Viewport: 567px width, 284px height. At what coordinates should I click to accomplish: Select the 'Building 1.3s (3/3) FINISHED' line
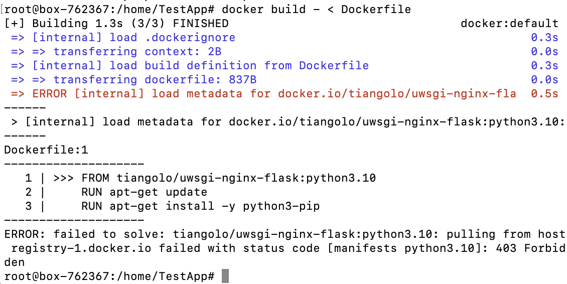click(116, 24)
